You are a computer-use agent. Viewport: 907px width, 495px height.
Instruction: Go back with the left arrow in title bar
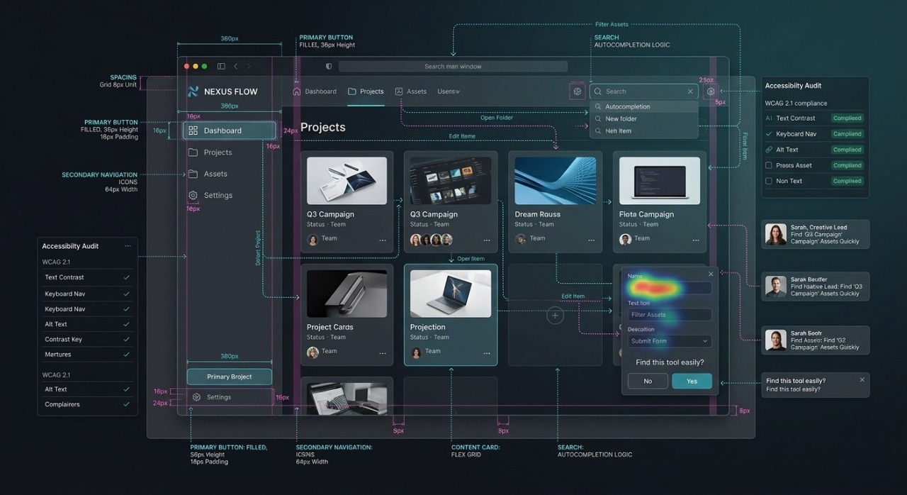tap(236, 66)
